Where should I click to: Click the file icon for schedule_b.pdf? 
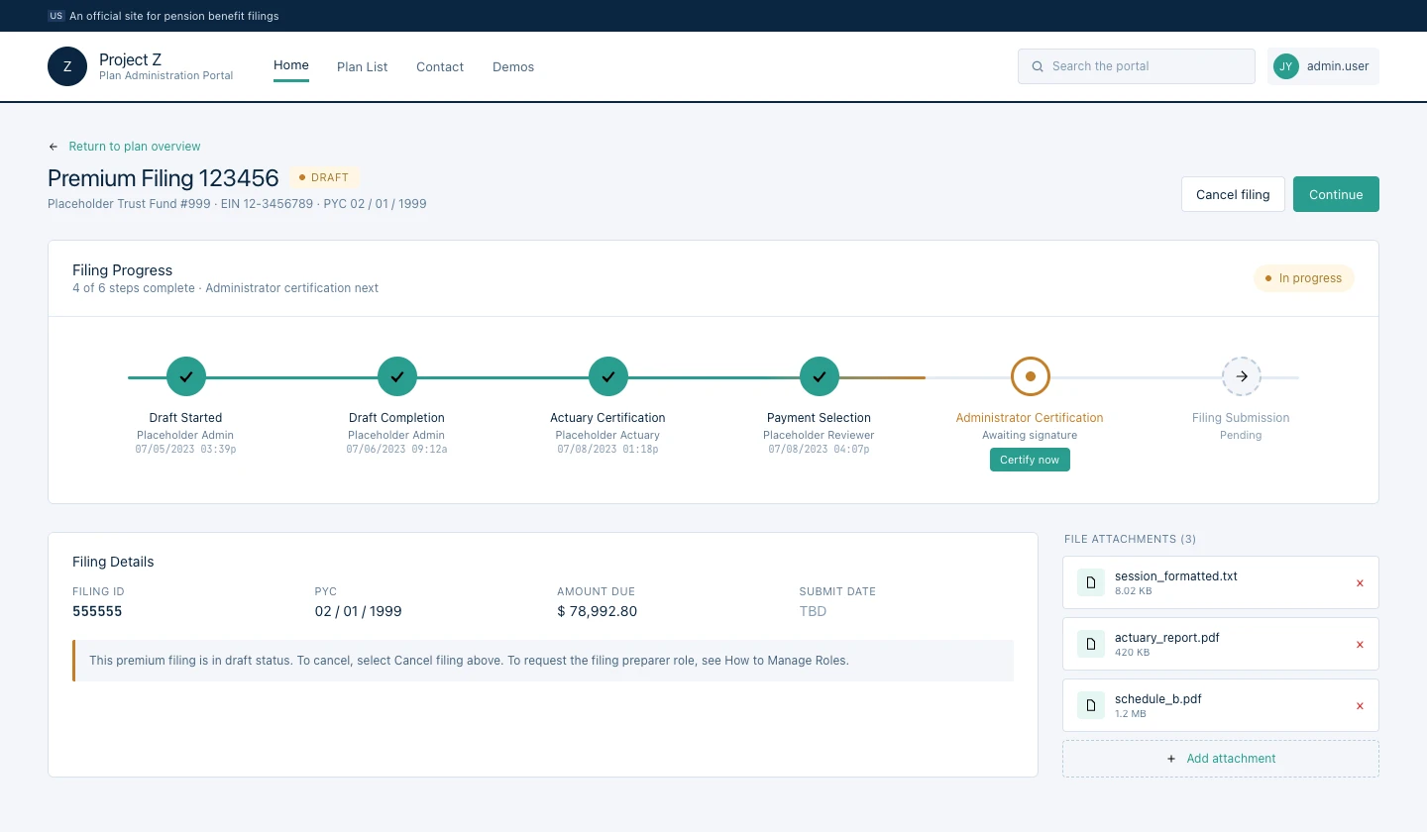pyautogui.click(x=1091, y=705)
